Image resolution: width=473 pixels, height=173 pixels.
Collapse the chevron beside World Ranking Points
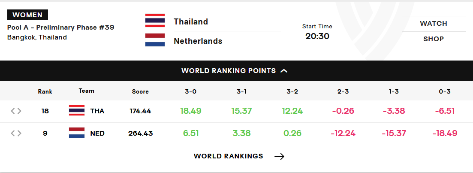pos(284,71)
